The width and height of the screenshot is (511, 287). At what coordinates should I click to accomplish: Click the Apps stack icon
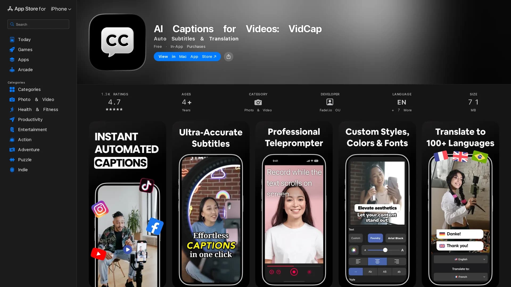pos(12,60)
